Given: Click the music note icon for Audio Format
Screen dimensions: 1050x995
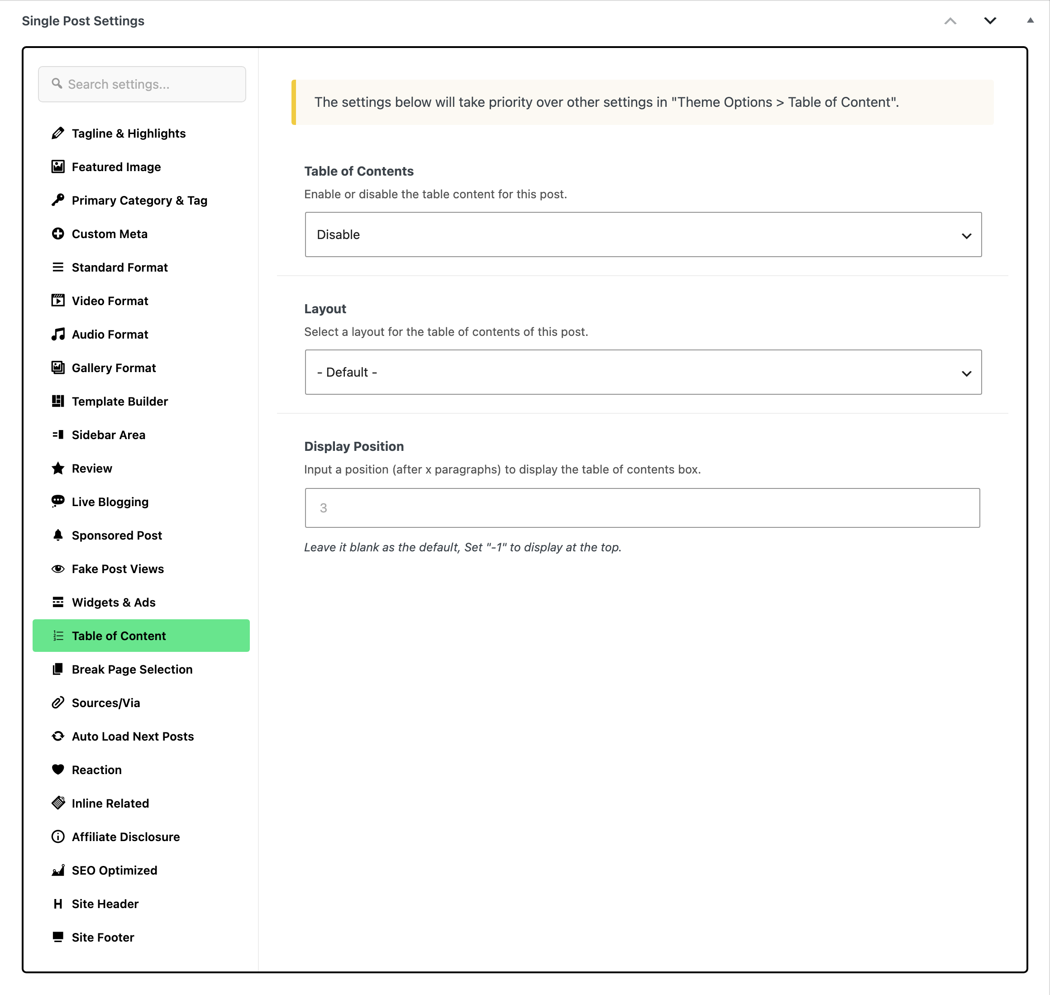Looking at the screenshot, I should click(58, 334).
